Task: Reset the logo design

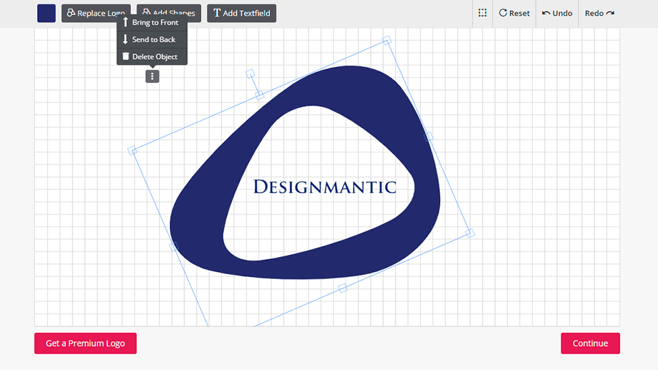Action: [514, 13]
